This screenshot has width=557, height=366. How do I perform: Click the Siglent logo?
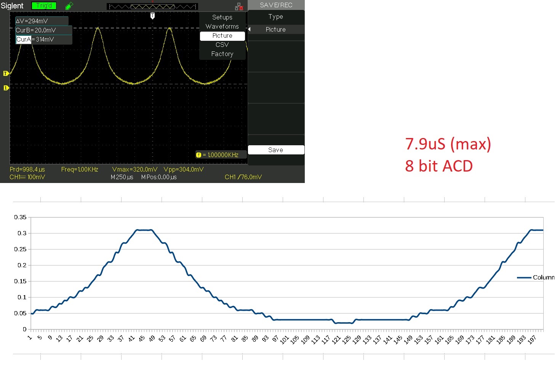(12, 6)
